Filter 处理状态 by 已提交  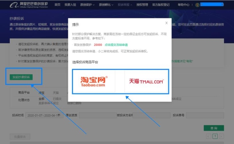tap(57, 99)
